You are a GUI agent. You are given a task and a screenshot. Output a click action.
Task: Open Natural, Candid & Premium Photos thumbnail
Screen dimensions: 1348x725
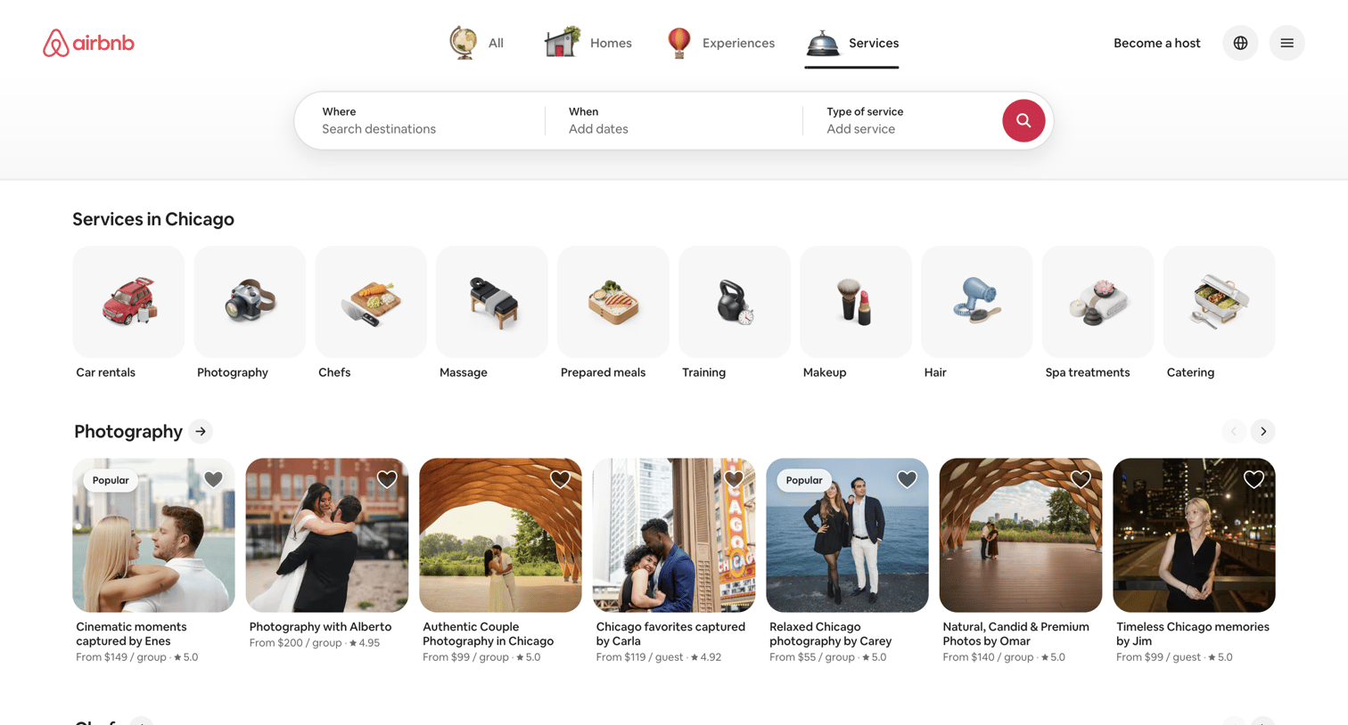[1021, 535]
